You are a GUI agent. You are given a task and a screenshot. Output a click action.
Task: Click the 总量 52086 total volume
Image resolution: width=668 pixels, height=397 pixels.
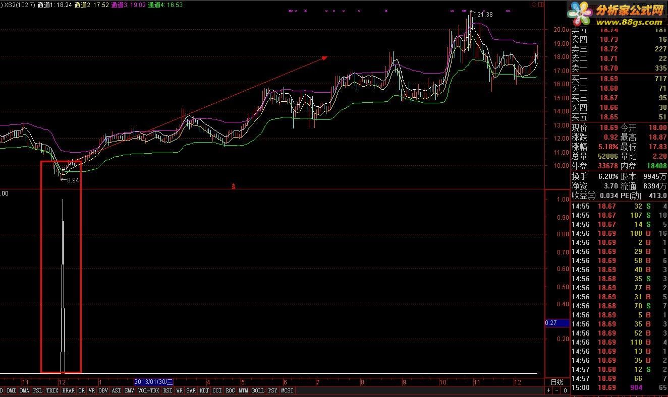pos(608,156)
